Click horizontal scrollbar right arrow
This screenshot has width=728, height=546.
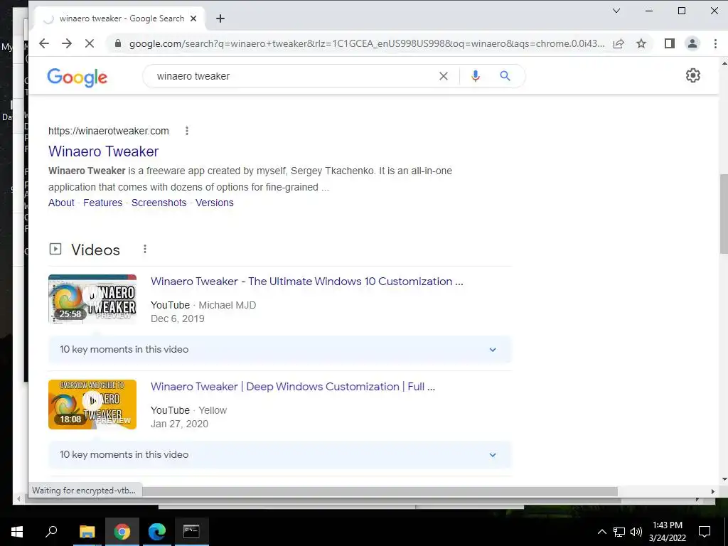[712, 491]
